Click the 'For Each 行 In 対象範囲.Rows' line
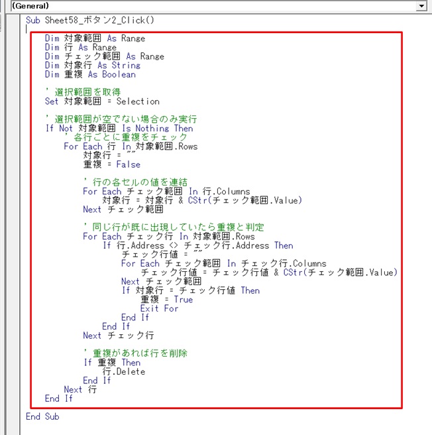Viewport: 432px width, 435px height. pos(131,147)
